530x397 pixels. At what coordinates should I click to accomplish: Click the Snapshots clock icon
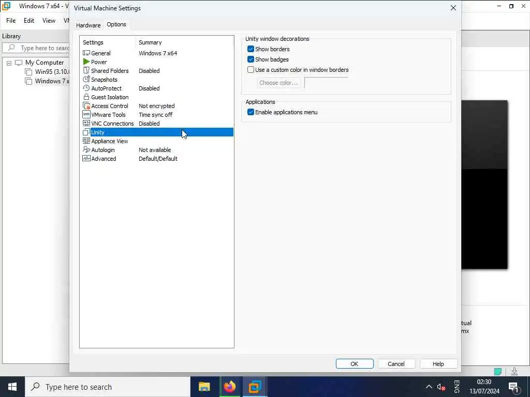(x=86, y=79)
